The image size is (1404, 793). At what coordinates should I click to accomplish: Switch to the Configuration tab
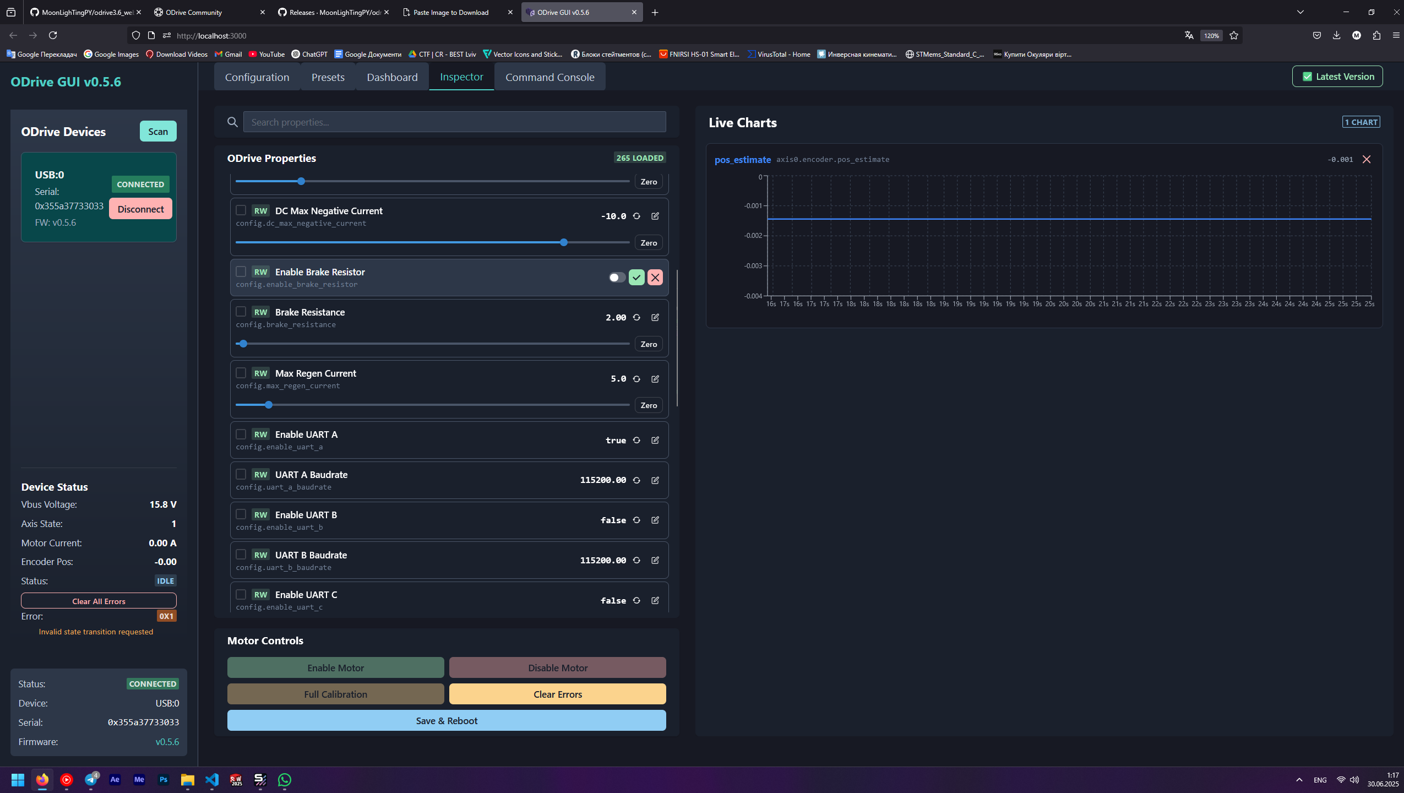click(257, 77)
